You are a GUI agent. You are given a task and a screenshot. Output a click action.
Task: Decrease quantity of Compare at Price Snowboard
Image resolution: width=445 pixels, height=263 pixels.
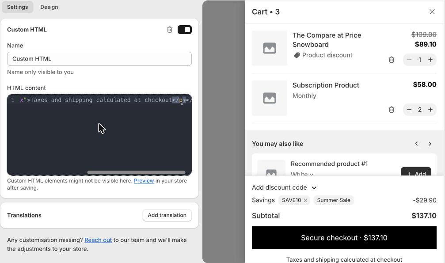[x=409, y=60]
